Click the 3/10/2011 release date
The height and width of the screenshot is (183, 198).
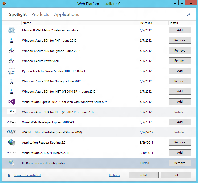point(146,153)
